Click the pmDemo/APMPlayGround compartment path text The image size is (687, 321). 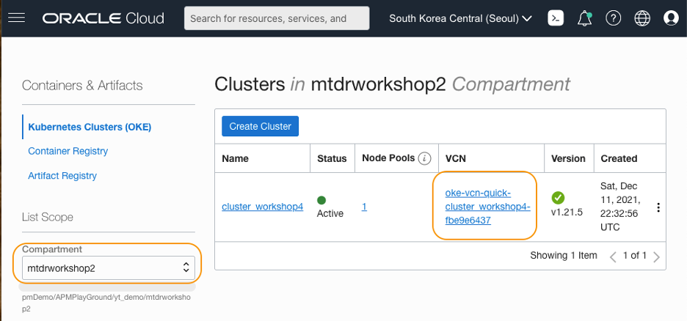(106, 303)
